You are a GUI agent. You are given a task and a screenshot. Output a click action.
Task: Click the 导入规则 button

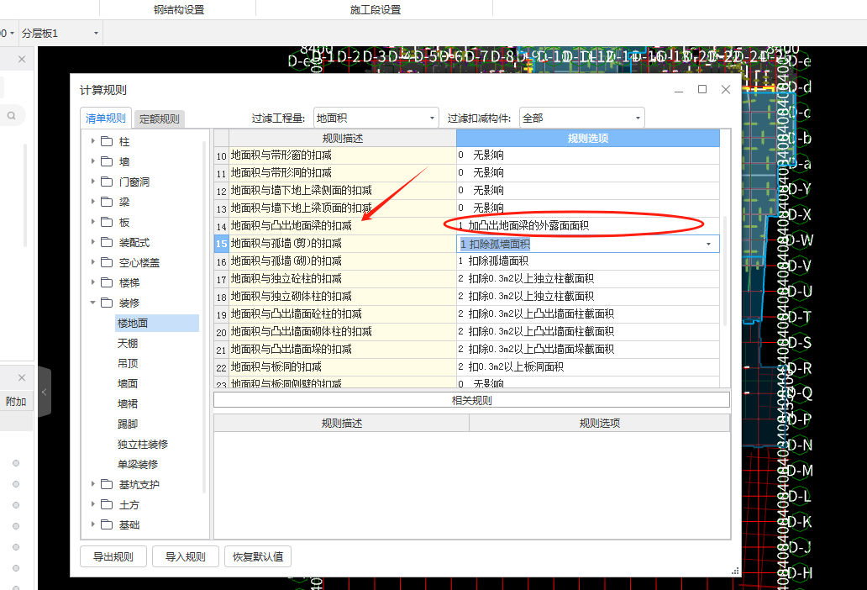click(x=185, y=556)
